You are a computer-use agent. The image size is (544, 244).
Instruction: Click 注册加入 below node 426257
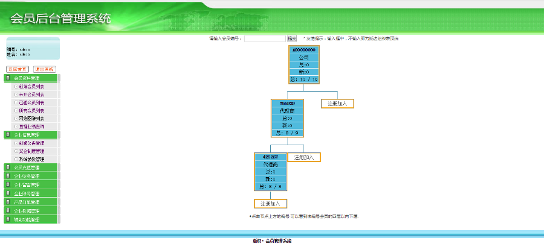271,204
